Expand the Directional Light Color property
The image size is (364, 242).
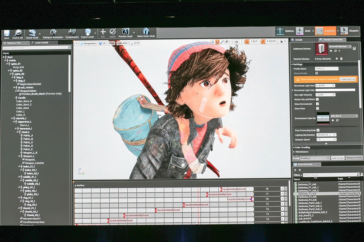point(293,90)
